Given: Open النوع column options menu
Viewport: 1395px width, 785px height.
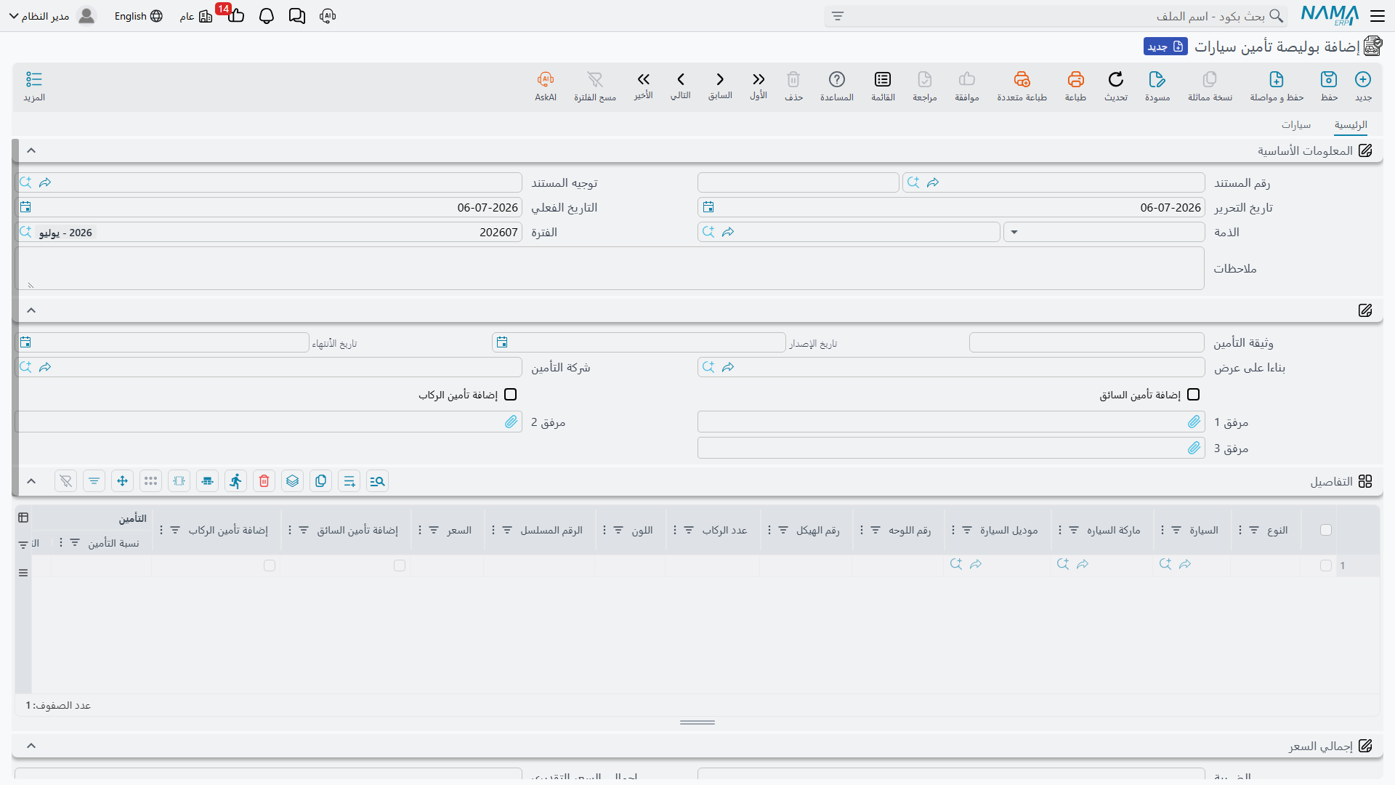Looking at the screenshot, I should tap(1240, 530).
